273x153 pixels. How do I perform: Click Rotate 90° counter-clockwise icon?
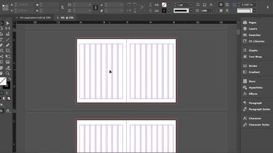click(135, 5)
